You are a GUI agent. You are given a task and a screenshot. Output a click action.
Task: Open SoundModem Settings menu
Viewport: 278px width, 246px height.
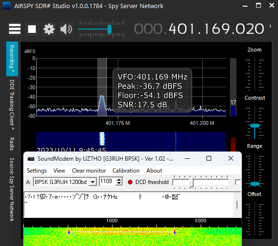(37, 171)
